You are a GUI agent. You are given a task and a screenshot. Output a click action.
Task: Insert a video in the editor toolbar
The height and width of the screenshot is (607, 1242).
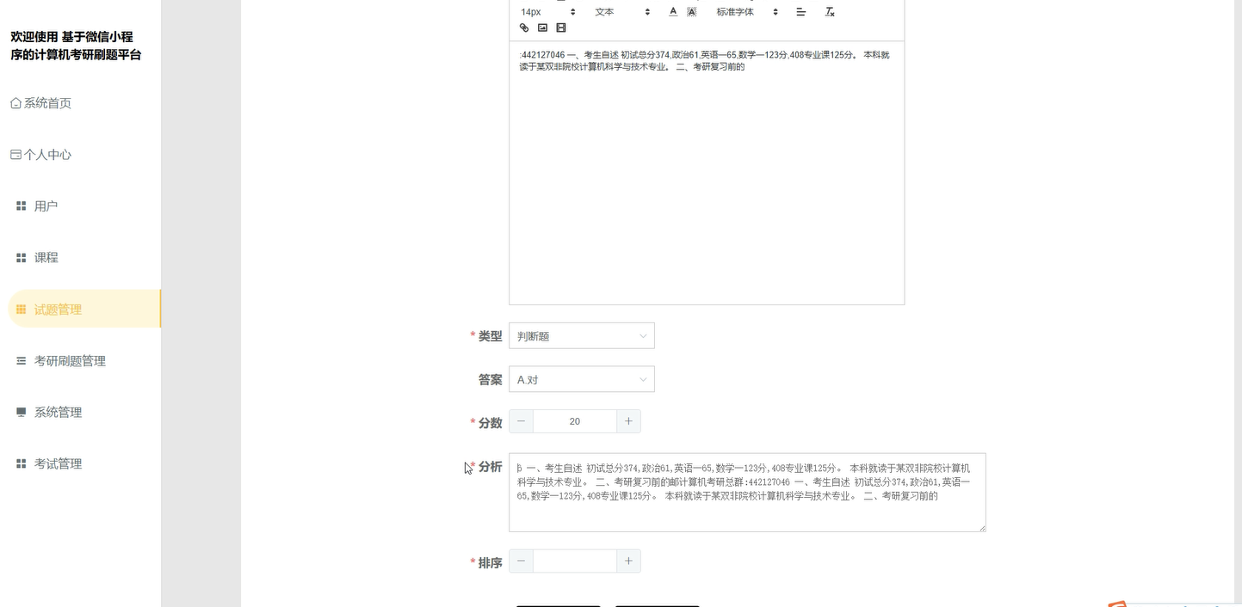561,27
